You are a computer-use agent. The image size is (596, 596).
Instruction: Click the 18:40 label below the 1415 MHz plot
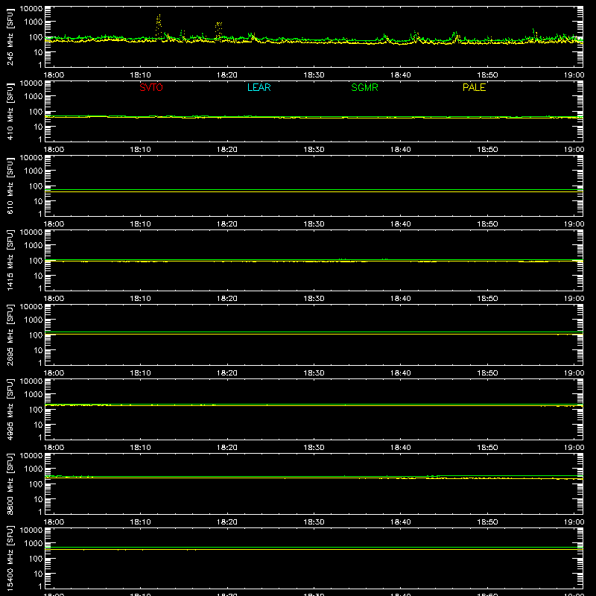pos(401,299)
